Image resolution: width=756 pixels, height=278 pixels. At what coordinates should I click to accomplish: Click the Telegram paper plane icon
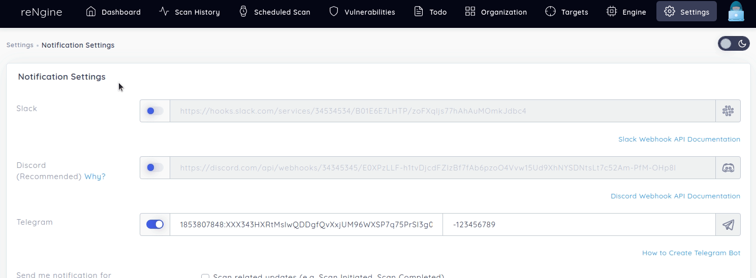tap(728, 224)
